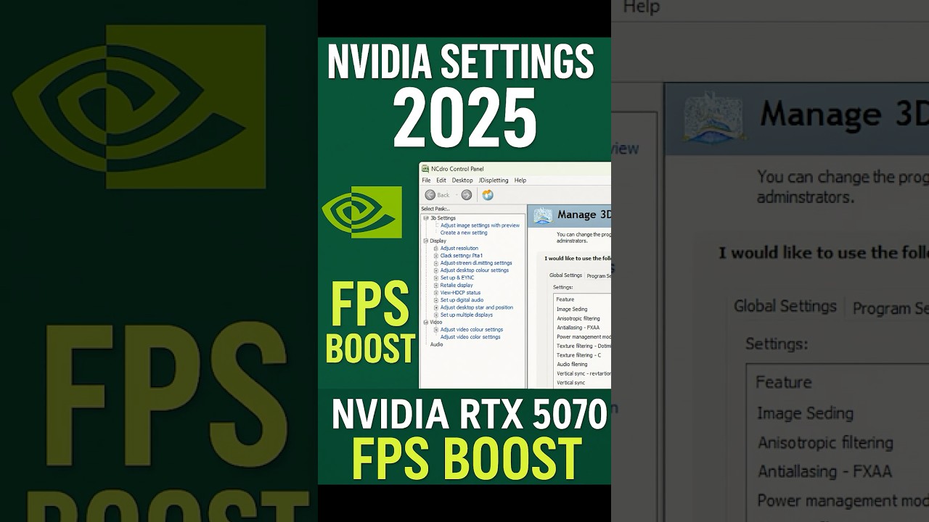Open the Help menu in small window
Image resolution: width=929 pixels, height=522 pixels.
[520, 181]
